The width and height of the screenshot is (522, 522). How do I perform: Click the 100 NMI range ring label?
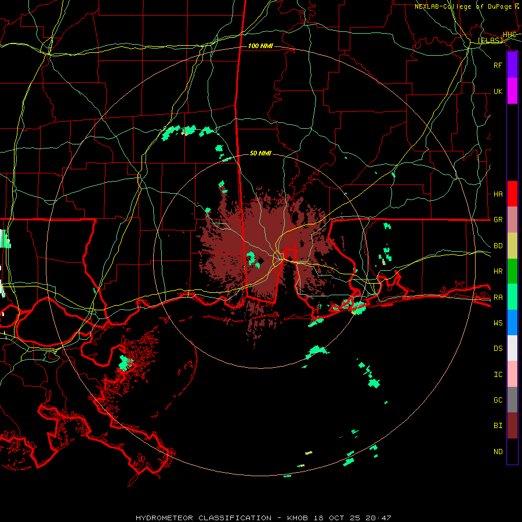[x=260, y=46]
